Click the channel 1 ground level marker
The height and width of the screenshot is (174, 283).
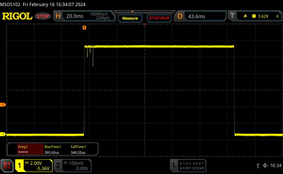pos(3,134)
